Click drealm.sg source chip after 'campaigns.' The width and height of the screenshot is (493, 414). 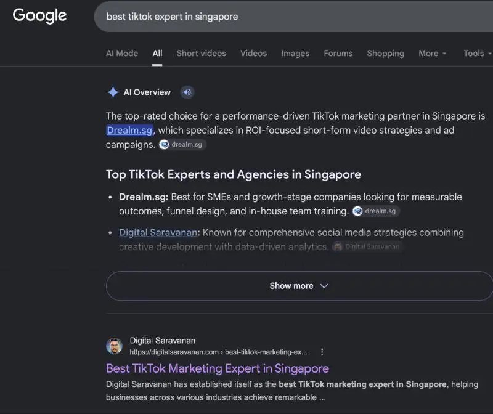[x=182, y=145]
